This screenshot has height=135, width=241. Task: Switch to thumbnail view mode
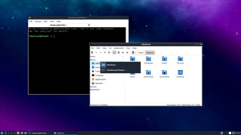[x=119, y=52]
